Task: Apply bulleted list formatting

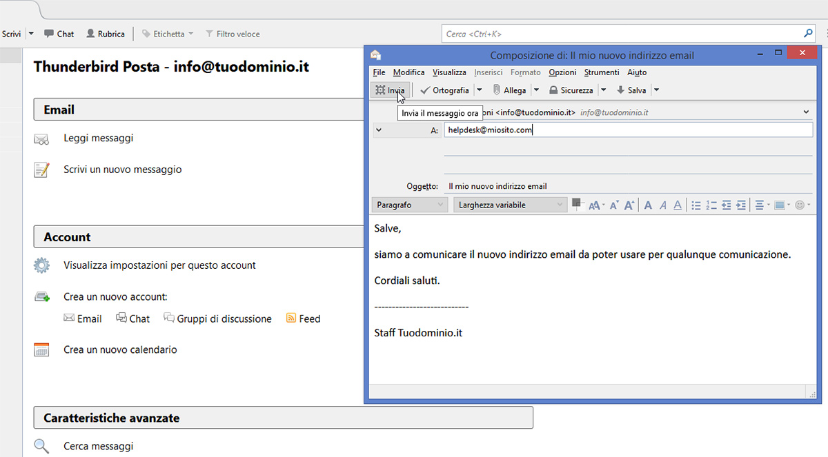Action: click(x=696, y=205)
